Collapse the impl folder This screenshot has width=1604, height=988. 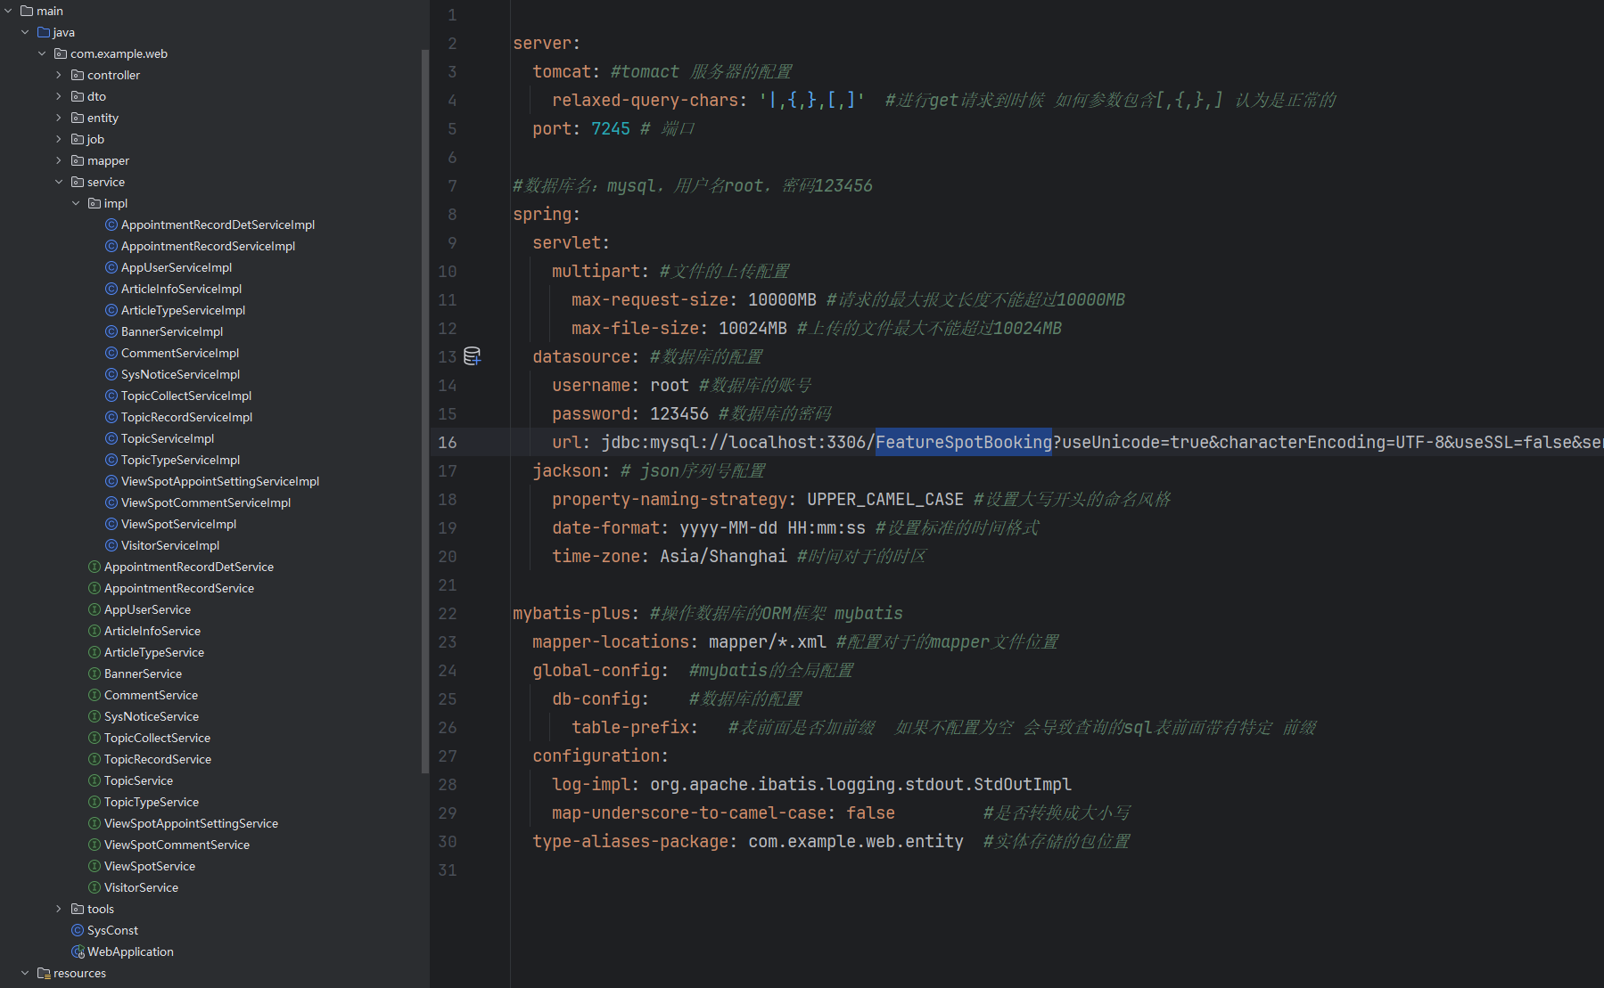click(76, 203)
